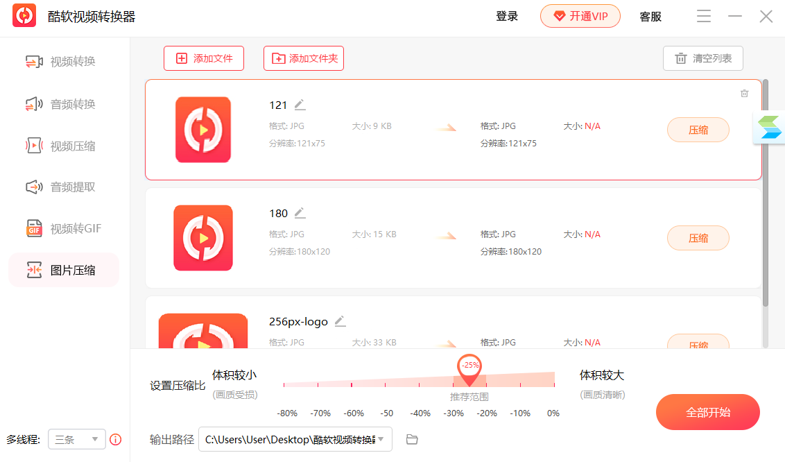Compress the 180 image with 压缩 button

(x=698, y=238)
